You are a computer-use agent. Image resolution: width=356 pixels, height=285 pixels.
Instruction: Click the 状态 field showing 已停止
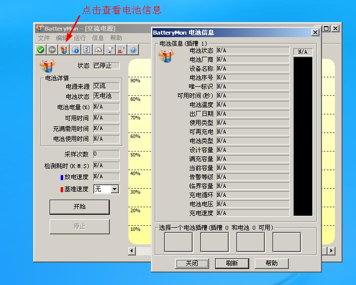106,66
